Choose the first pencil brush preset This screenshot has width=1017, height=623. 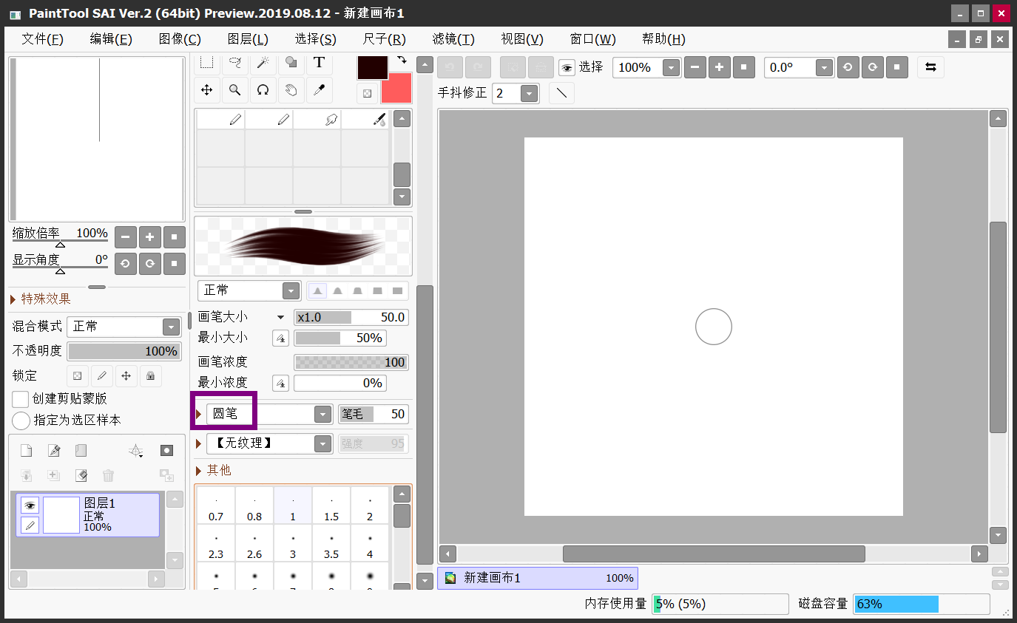(x=221, y=120)
